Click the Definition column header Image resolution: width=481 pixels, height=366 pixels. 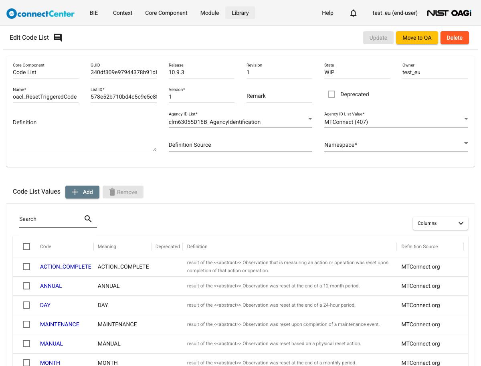(x=197, y=247)
